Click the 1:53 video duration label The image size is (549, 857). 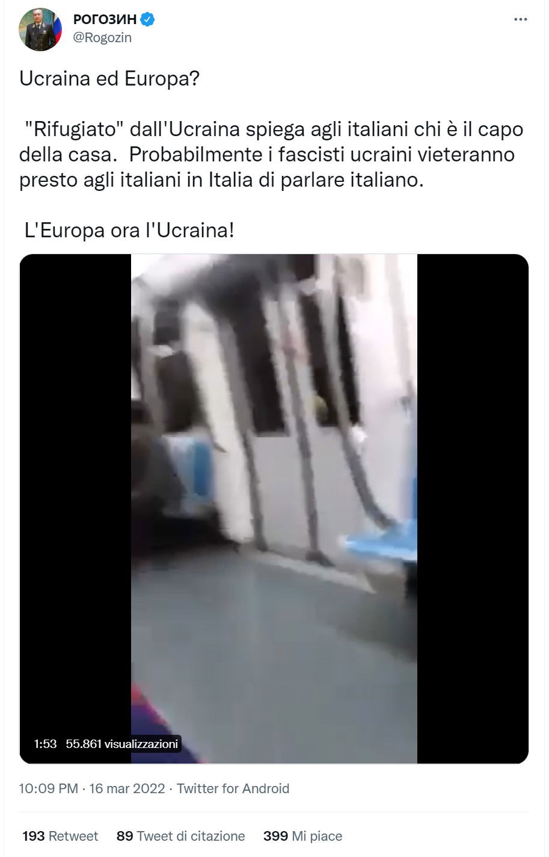45,744
